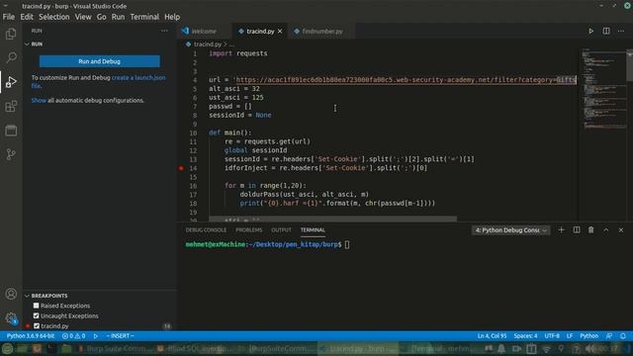
Task: Run Python file with play icon
Action: [x=590, y=31]
